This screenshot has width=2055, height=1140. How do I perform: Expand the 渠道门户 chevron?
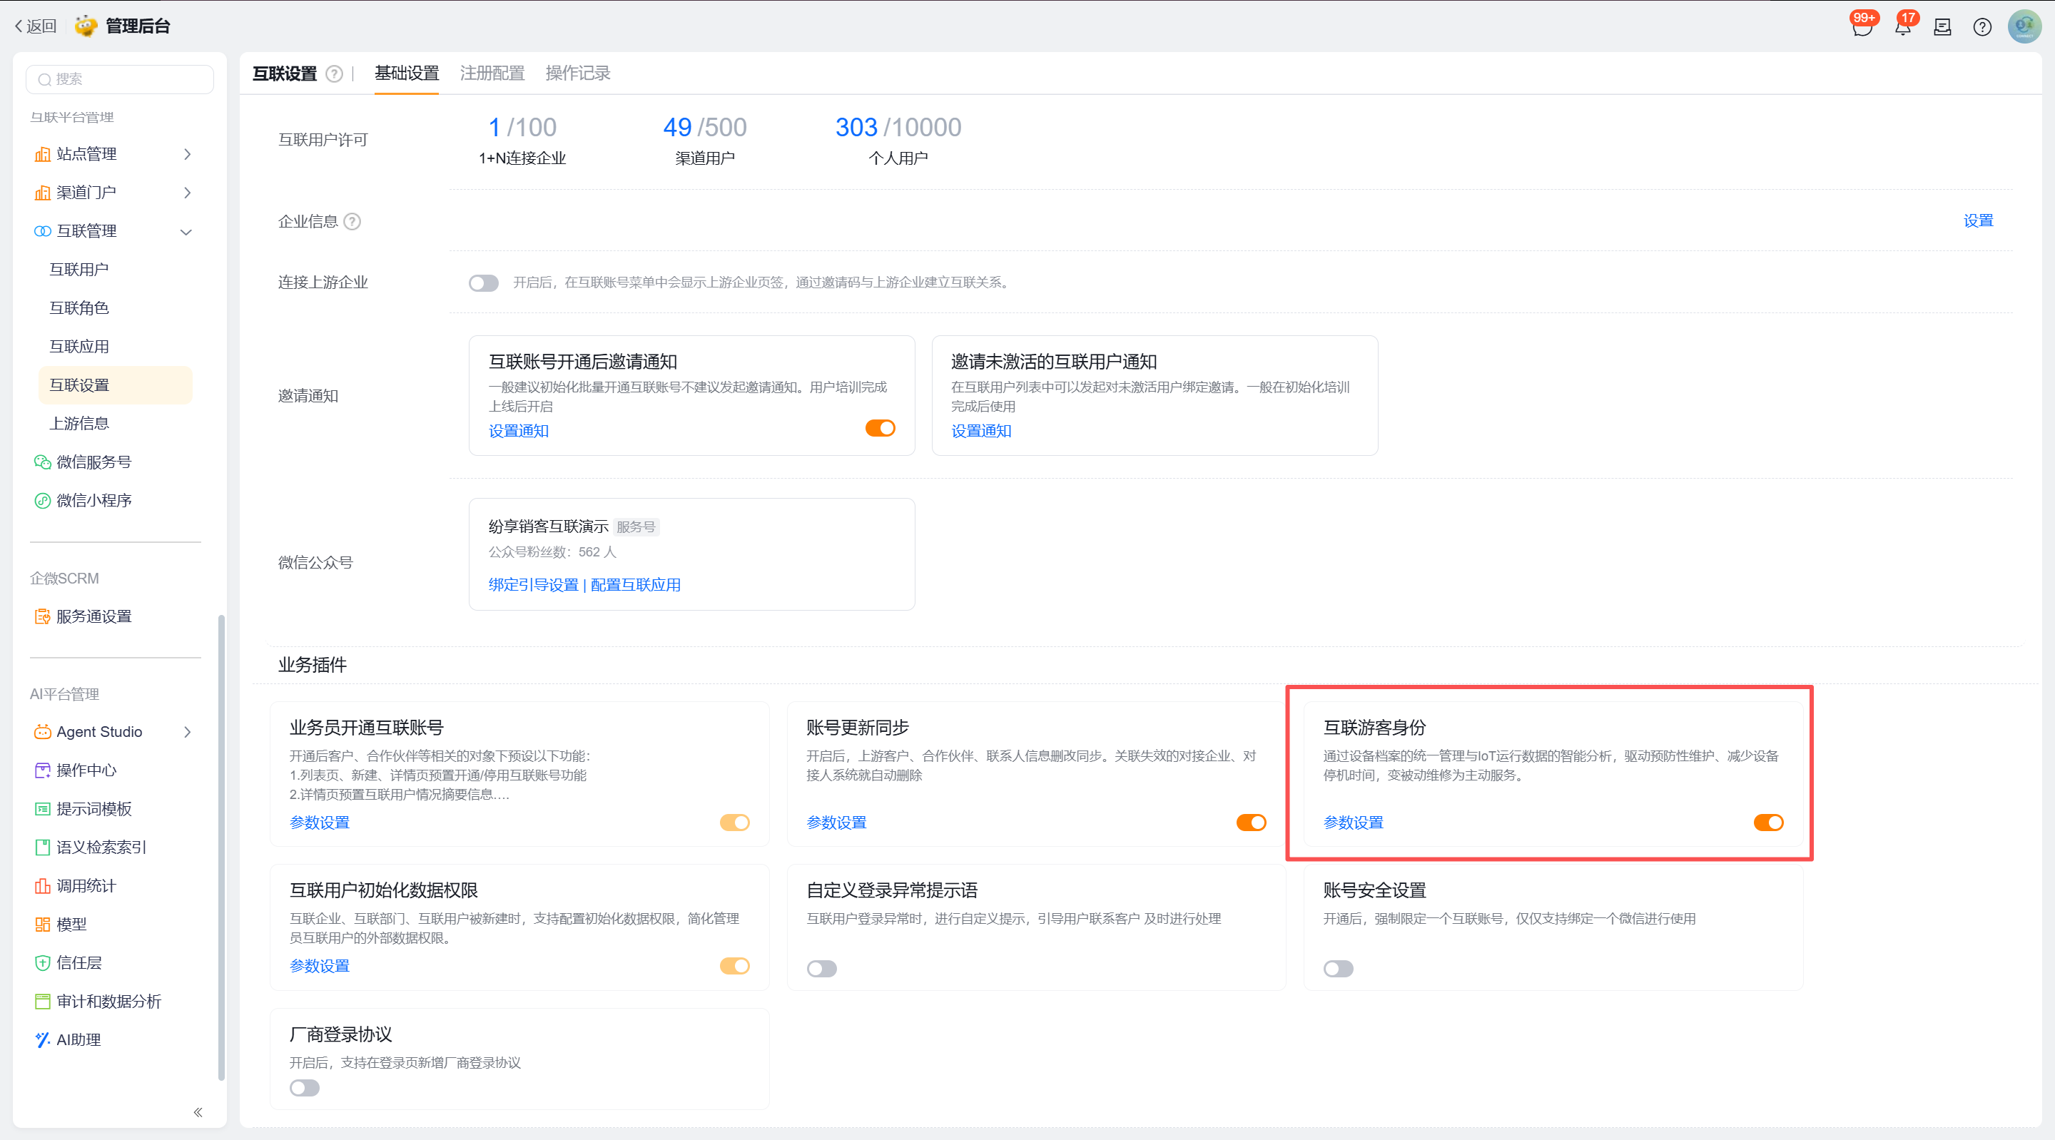tap(188, 193)
